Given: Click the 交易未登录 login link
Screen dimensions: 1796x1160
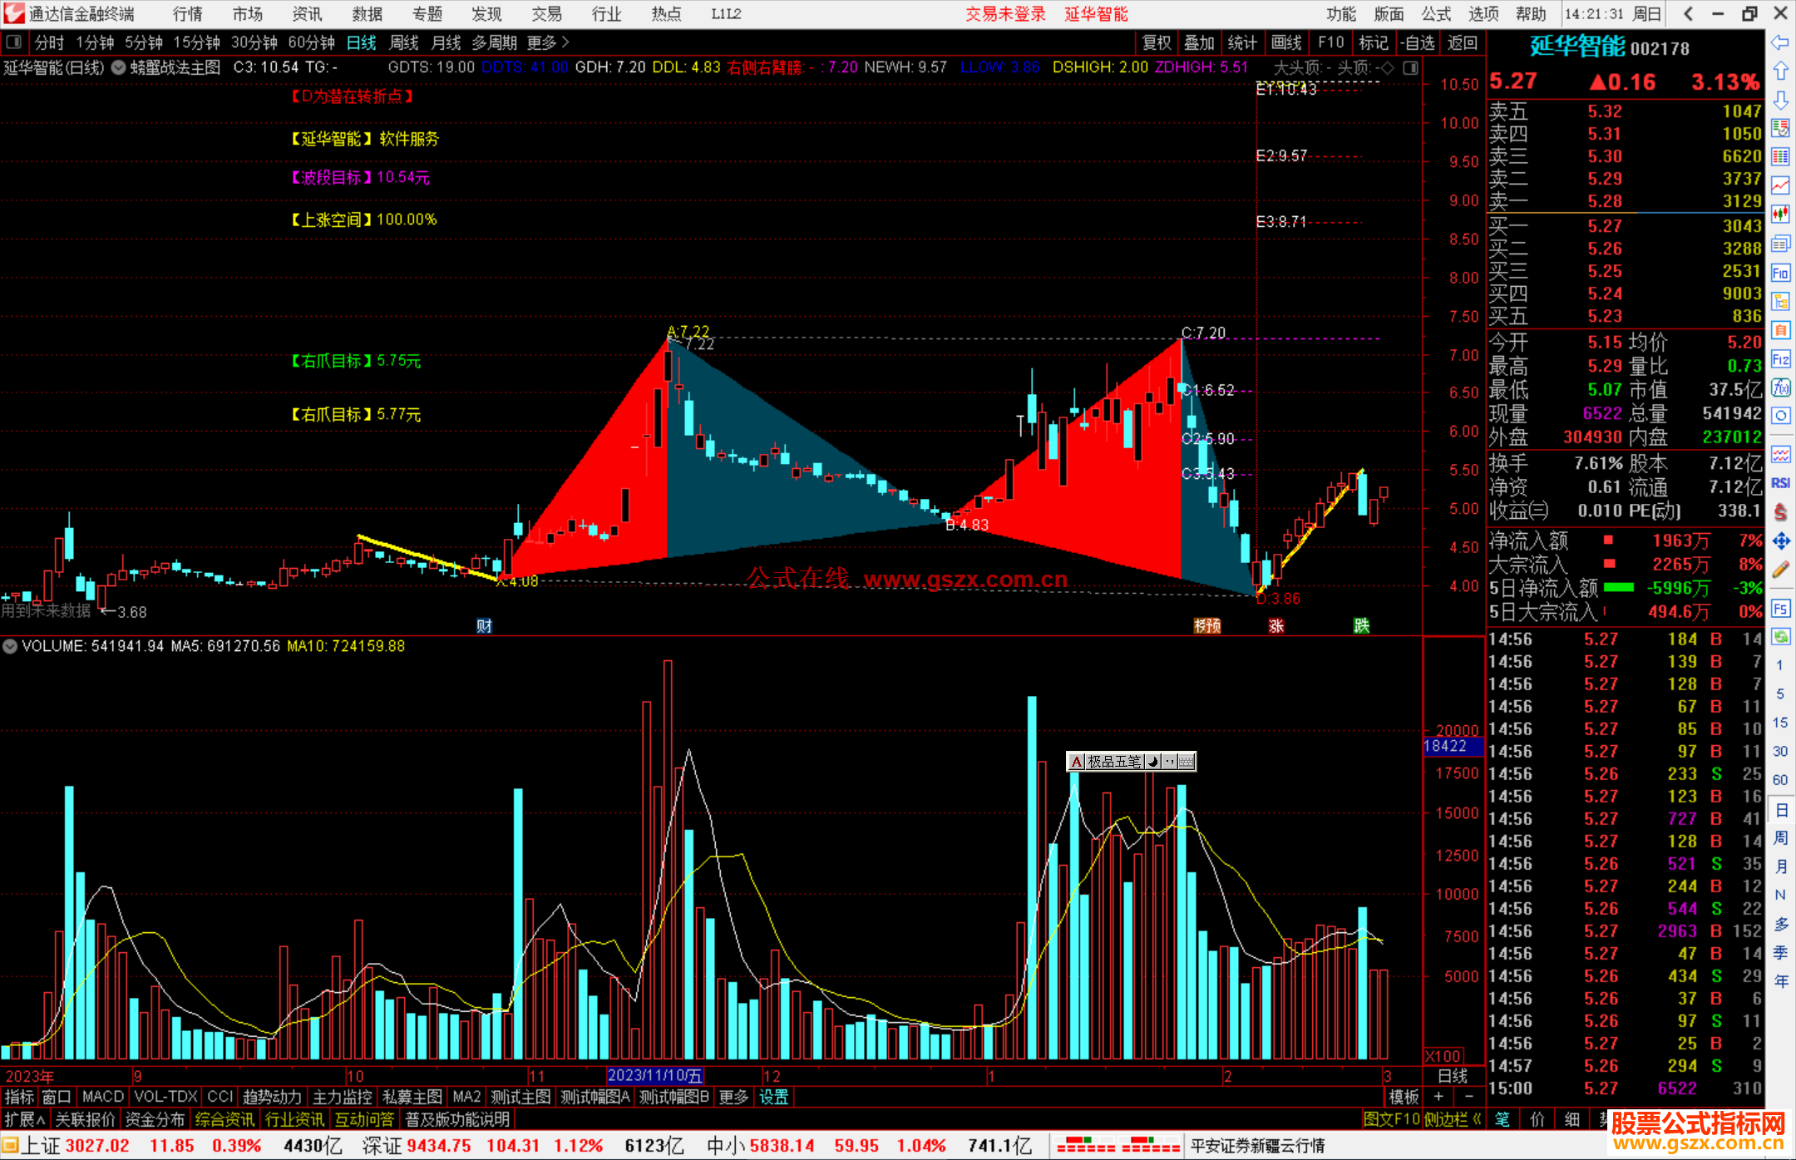Looking at the screenshot, I should click(1005, 14).
